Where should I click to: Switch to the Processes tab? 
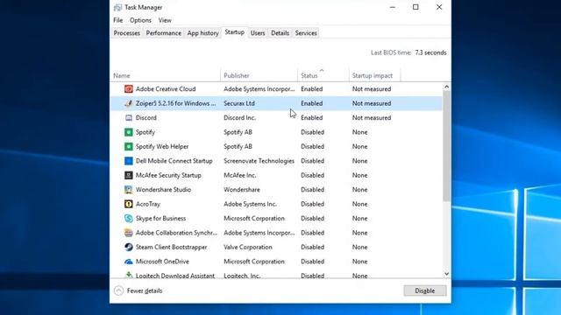point(126,33)
